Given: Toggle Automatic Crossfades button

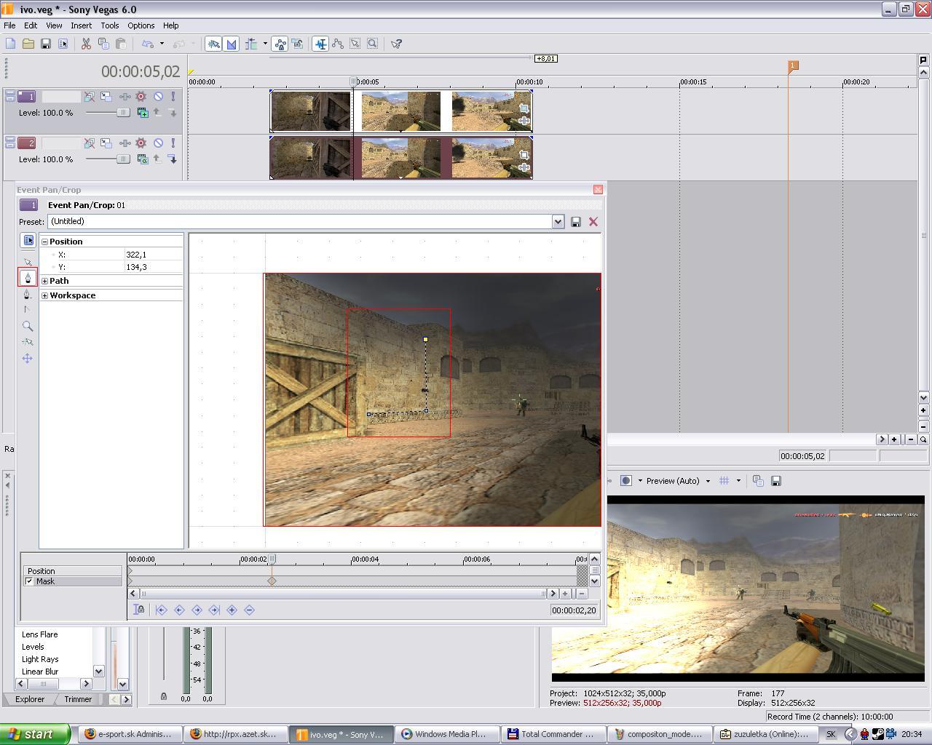Looking at the screenshot, I should 231,44.
